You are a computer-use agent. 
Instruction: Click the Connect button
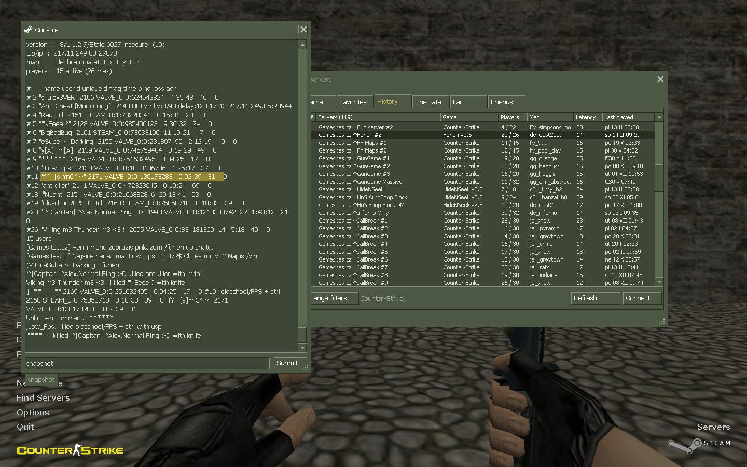(641, 298)
